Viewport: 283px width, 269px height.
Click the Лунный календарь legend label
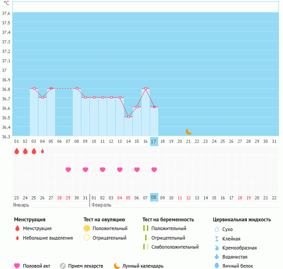pos(143,266)
